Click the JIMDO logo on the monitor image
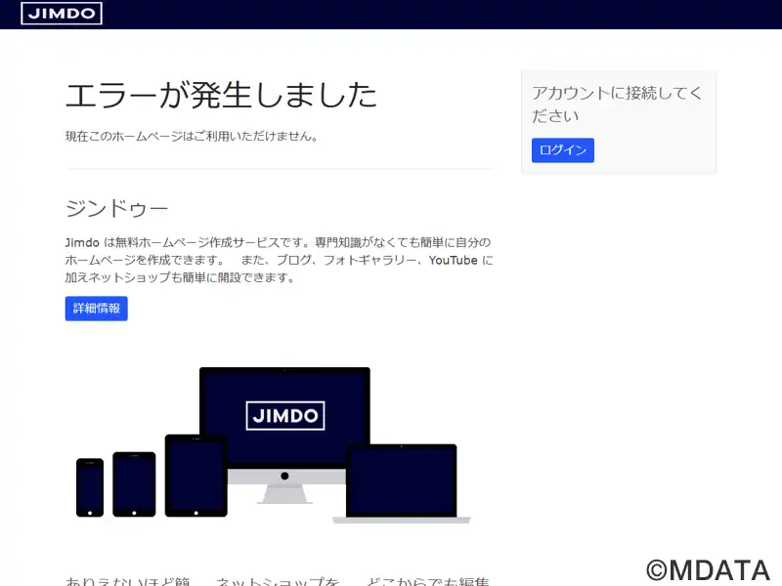This screenshot has height=586, width=782. pyautogui.click(x=285, y=416)
